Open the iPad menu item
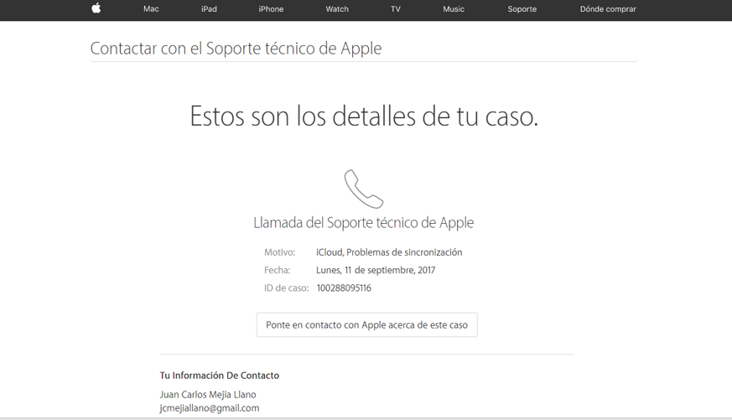The height and width of the screenshot is (420, 732). pos(209,9)
